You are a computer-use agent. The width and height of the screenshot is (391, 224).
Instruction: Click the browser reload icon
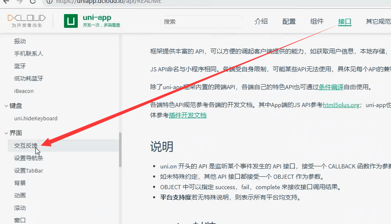click(33, 2)
